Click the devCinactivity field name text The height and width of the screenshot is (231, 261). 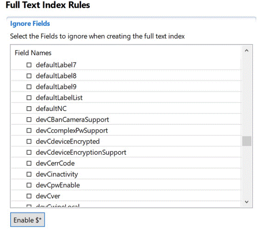57,174
